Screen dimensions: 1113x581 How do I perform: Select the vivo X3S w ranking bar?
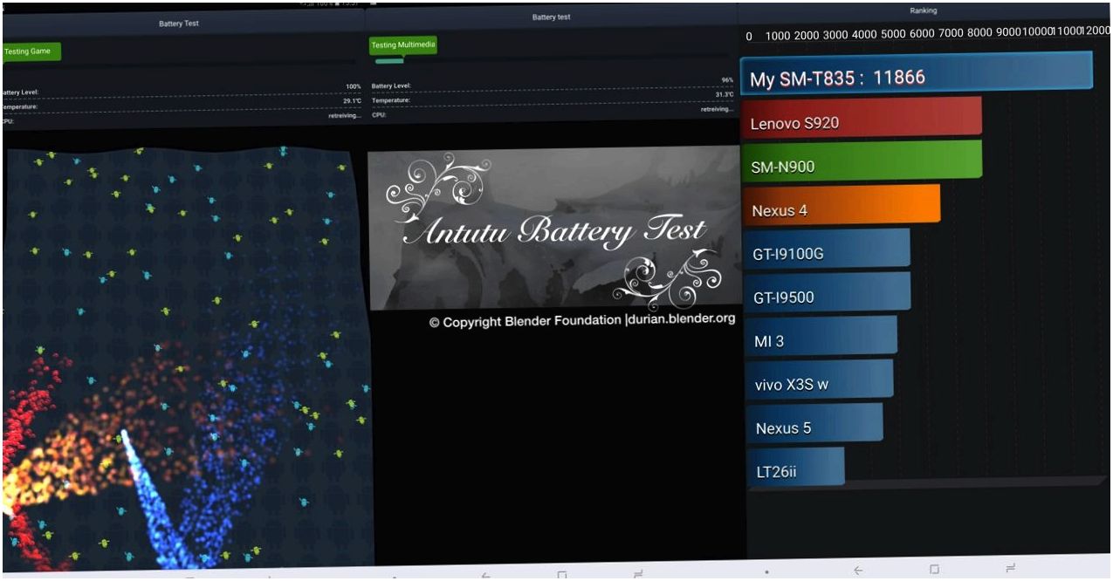coord(819,379)
